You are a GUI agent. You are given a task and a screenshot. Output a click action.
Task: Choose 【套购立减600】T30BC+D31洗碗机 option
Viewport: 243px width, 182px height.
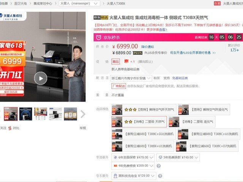tap(144, 134)
